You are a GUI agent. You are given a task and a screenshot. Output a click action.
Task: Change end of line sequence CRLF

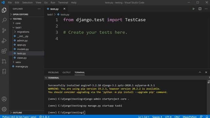click(x=177, y=117)
